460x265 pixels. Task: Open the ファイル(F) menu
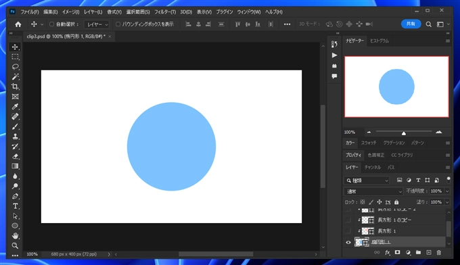click(x=30, y=12)
